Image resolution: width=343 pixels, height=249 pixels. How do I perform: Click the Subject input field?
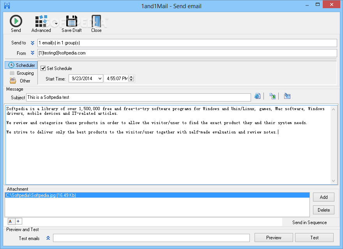[138, 97]
